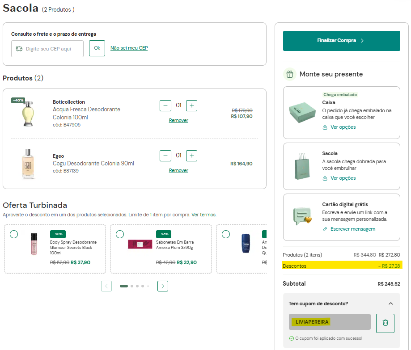411x350 pixels.
Task: Jump to third carousel page dot
Action: [x=137, y=286]
